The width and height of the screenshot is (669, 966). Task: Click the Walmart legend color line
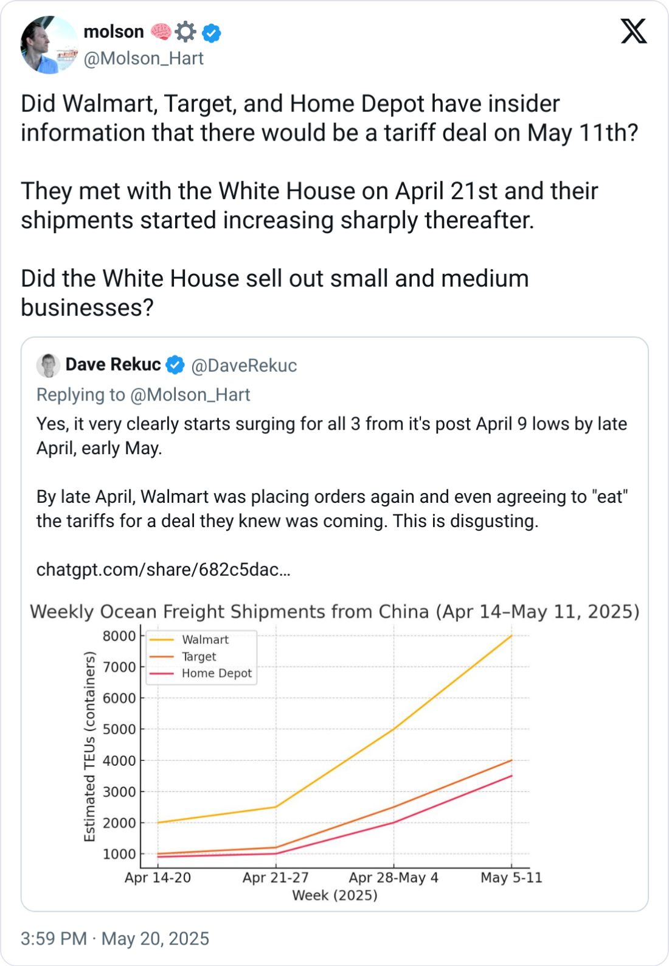coord(162,640)
